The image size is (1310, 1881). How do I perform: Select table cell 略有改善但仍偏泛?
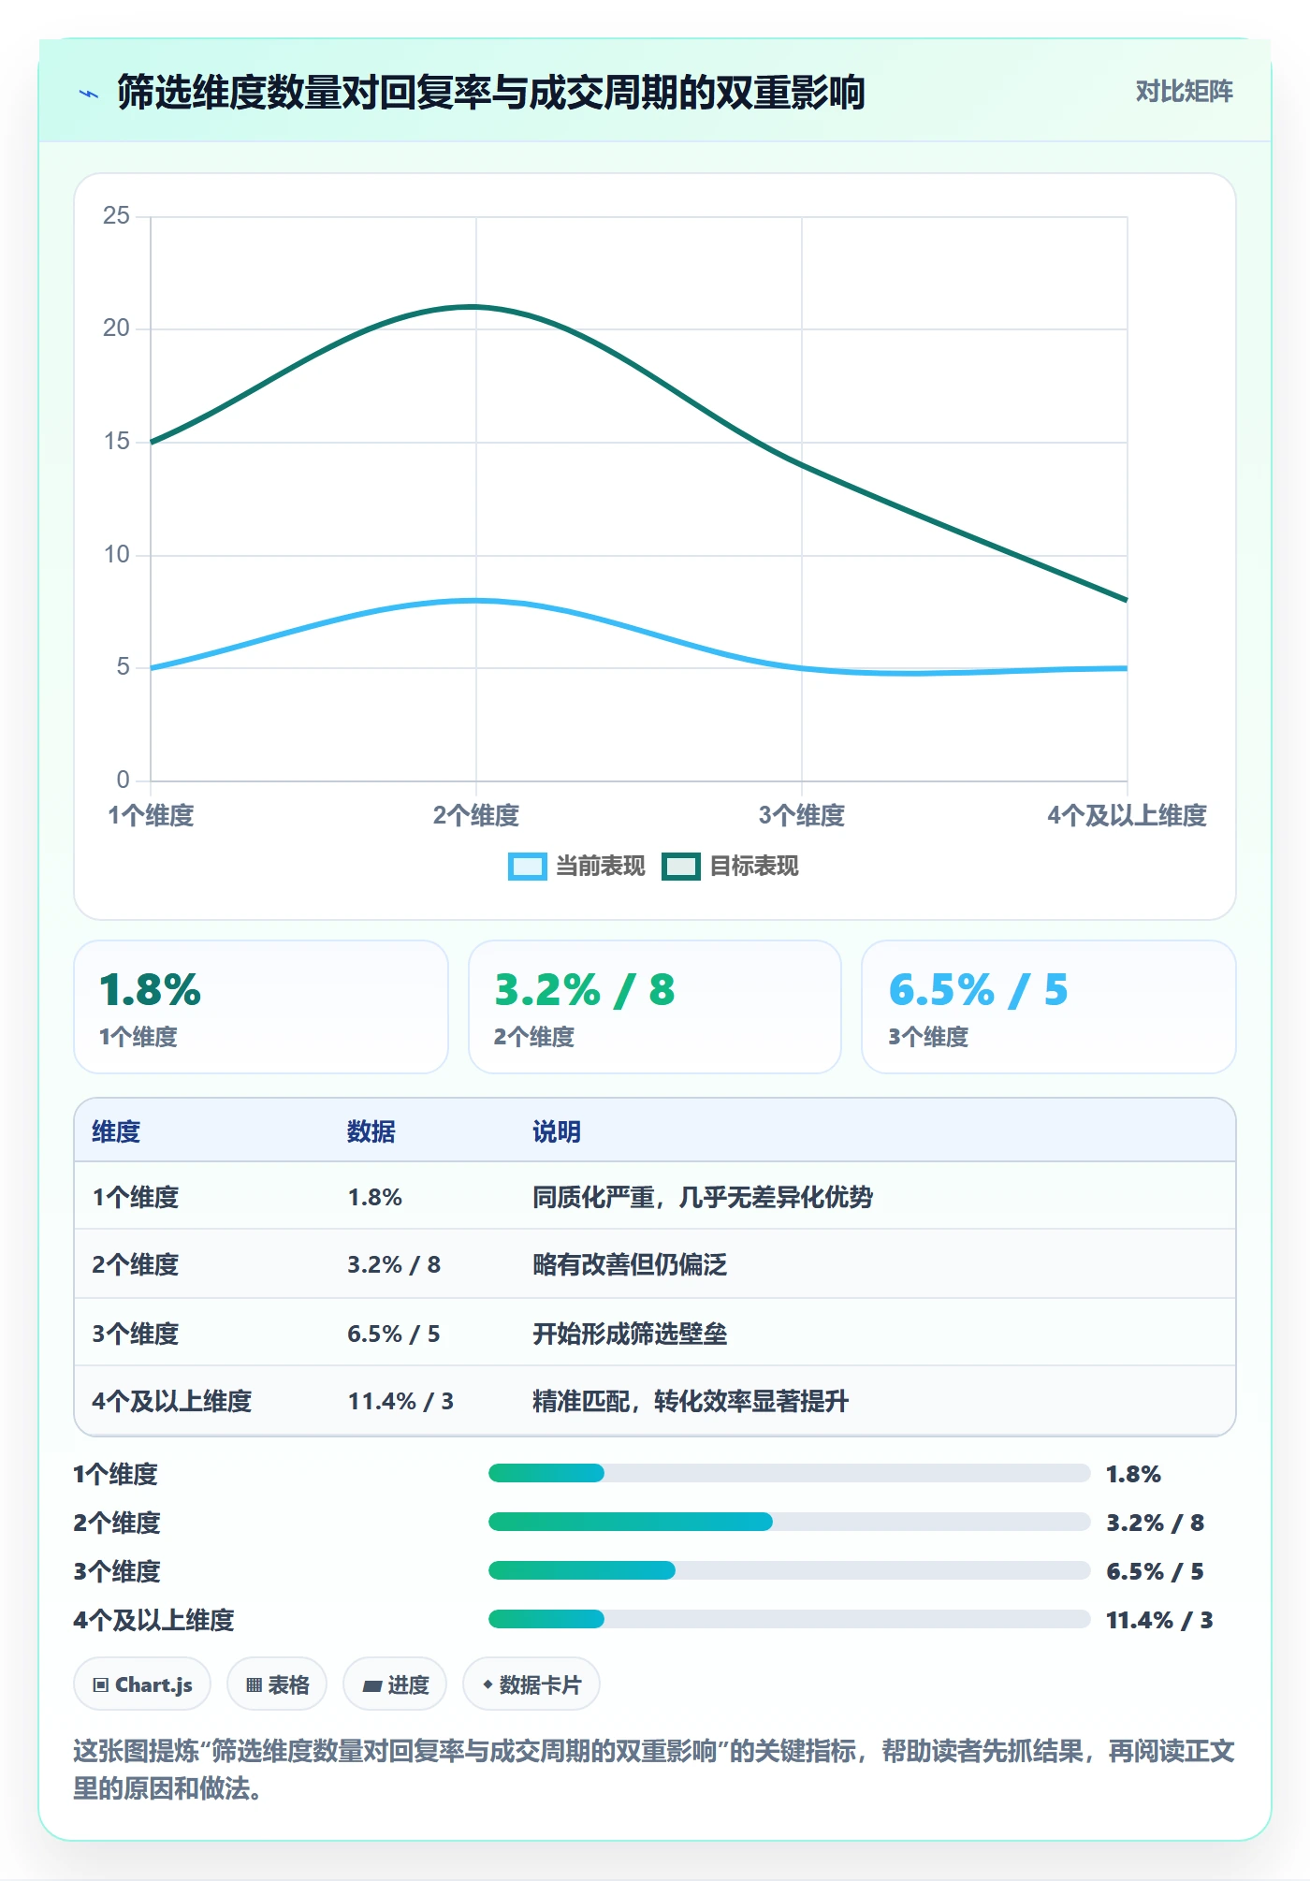(630, 1264)
